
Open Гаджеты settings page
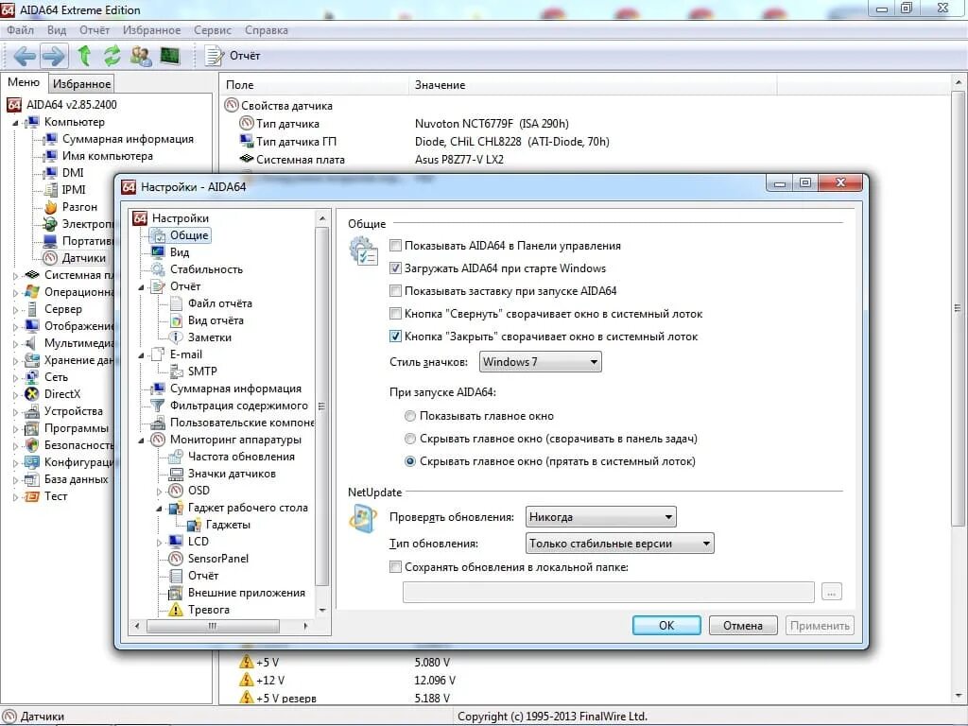(x=228, y=525)
